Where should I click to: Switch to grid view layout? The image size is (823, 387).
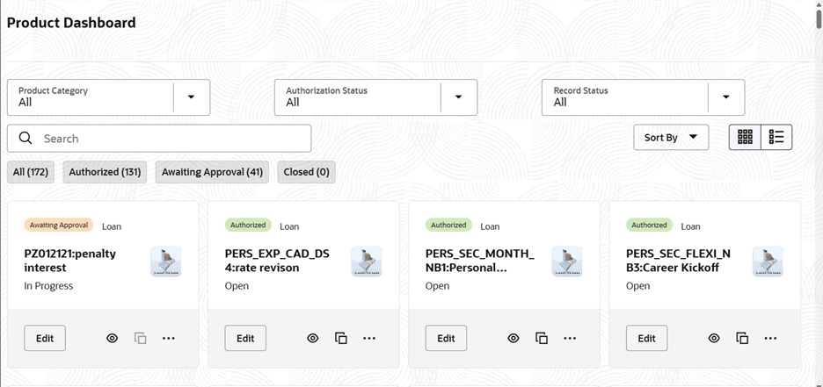point(745,137)
